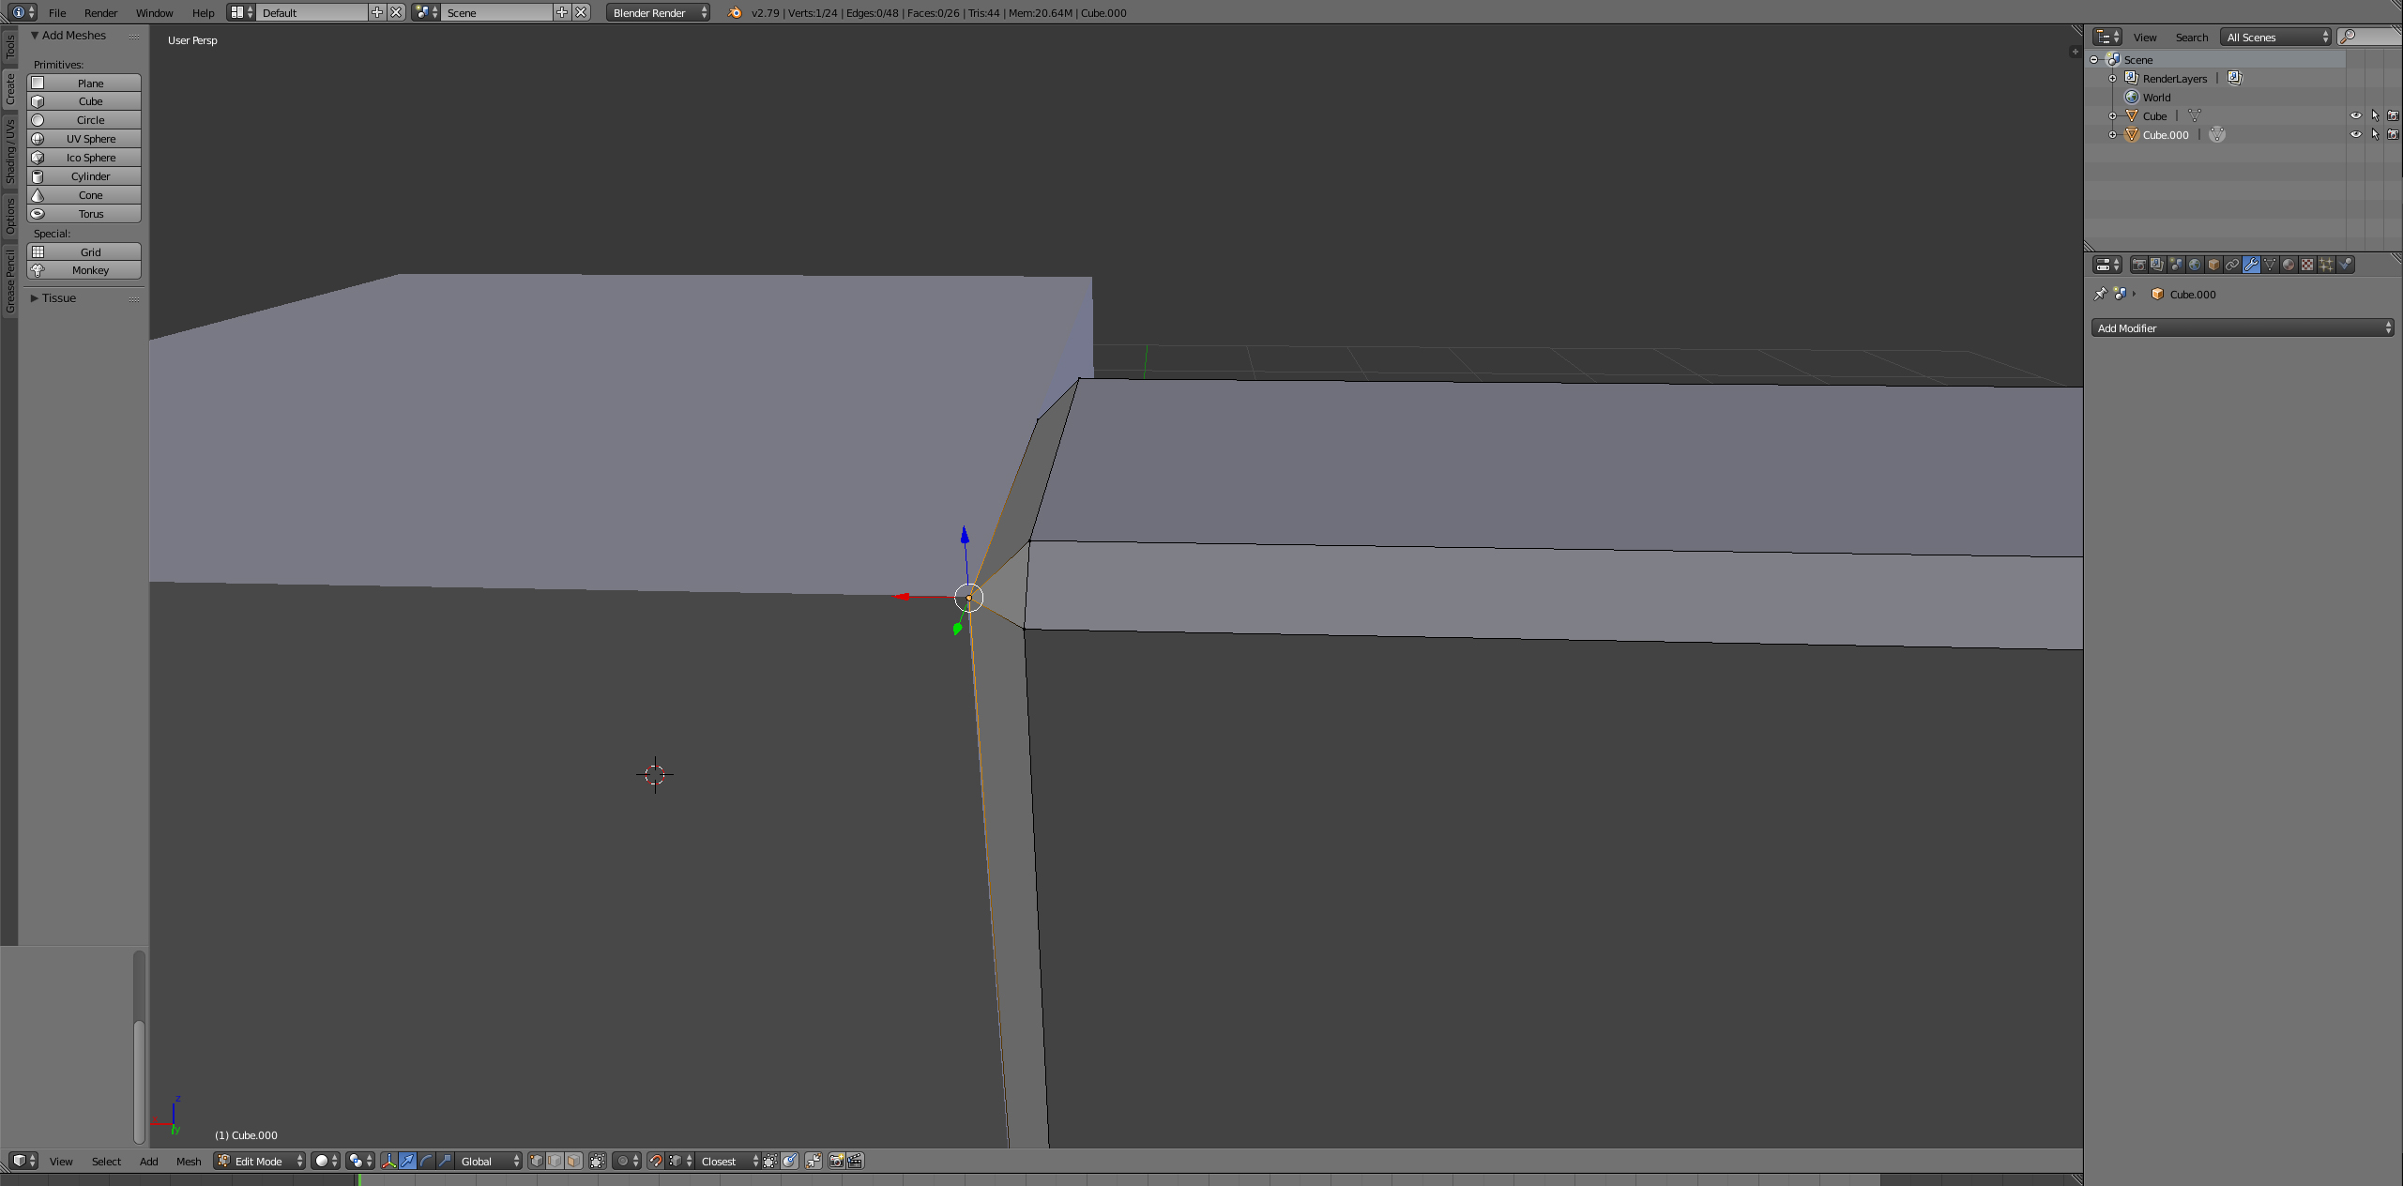Toggle Cube.000 renderability camera icon
Screen dimensions: 2403x1186
tap(2395, 134)
